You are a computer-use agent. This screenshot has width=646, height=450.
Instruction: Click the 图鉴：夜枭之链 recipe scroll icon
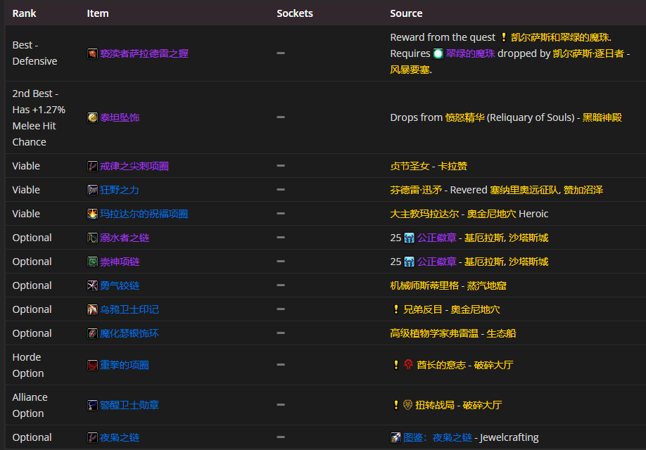(395, 437)
